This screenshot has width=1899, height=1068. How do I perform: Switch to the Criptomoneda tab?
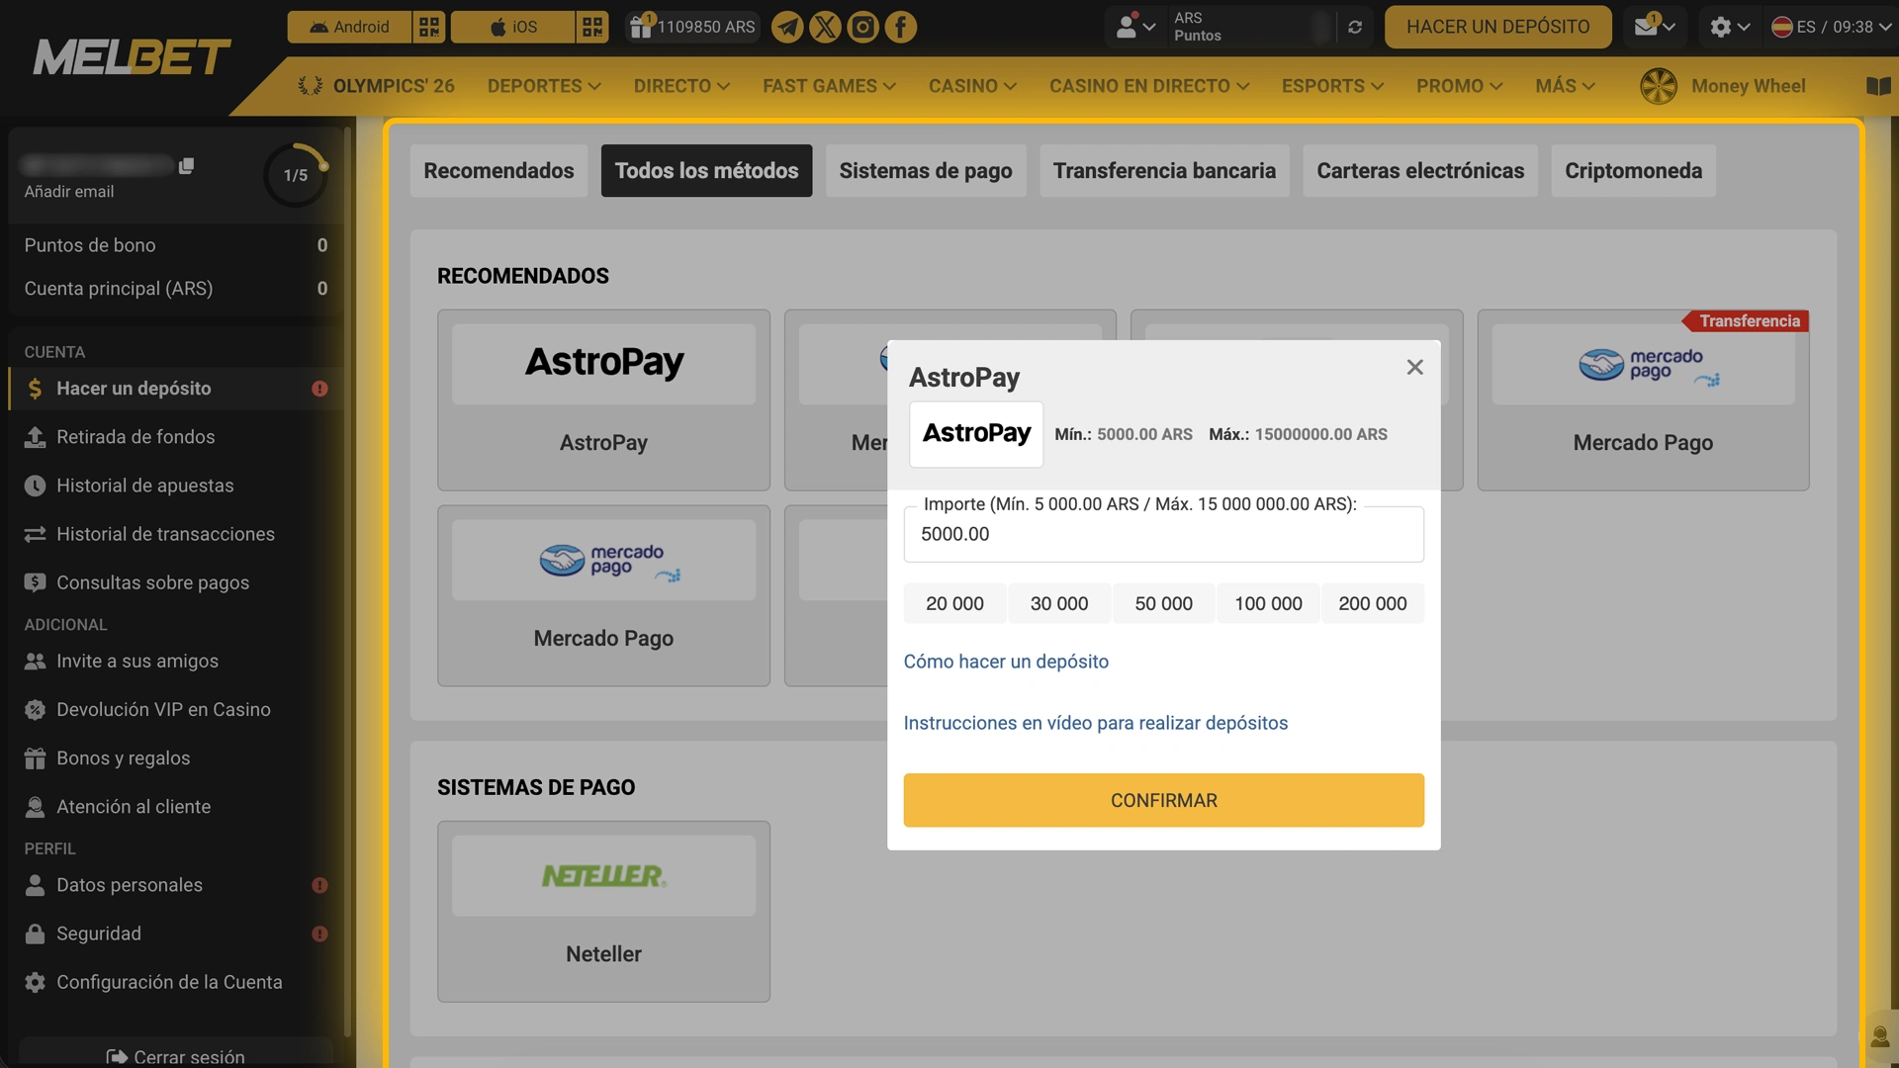click(x=1632, y=170)
